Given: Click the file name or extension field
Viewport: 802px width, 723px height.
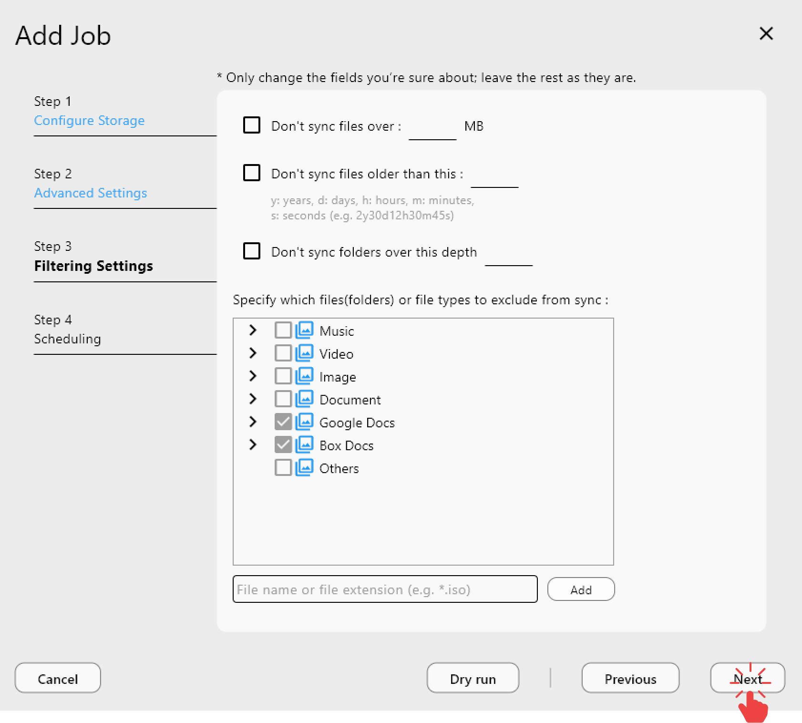Looking at the screenshot, I should (x=384, y=589).
